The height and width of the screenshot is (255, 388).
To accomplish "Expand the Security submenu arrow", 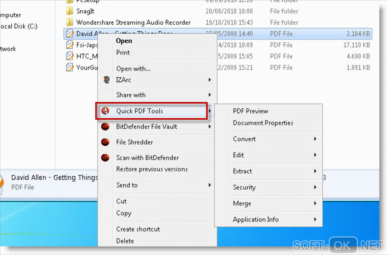I will (315, 187).
